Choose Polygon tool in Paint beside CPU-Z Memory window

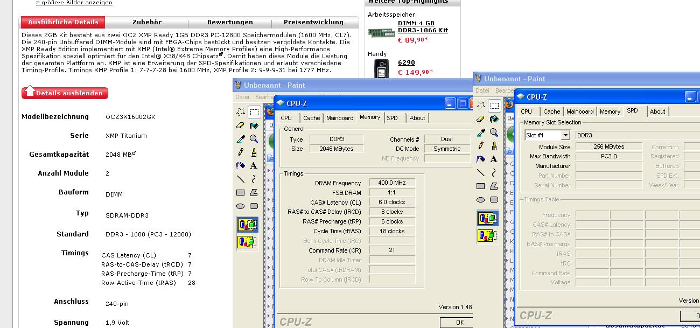click(x=254, y=193)
